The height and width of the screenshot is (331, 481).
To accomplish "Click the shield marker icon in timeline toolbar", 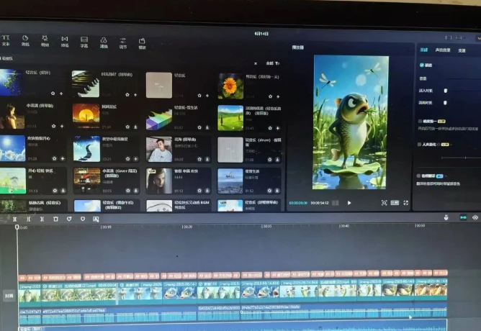I will (83, 219).
